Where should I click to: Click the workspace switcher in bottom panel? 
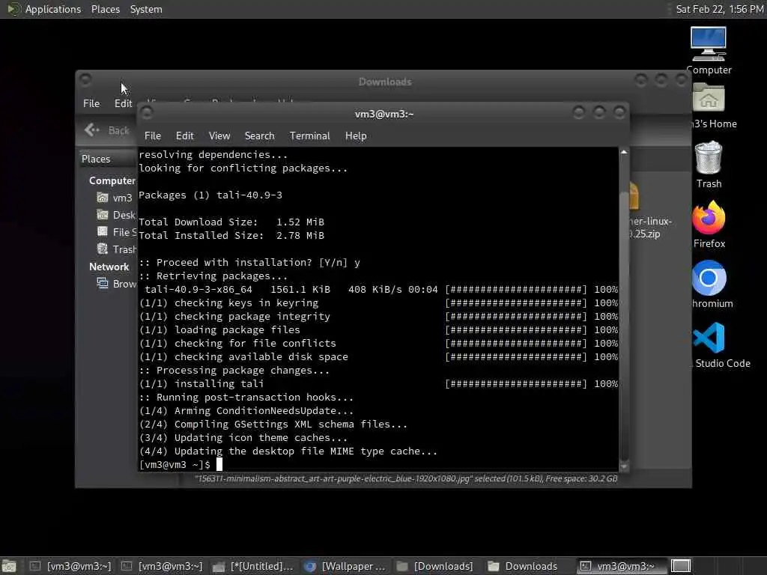(x=680, y=566)
